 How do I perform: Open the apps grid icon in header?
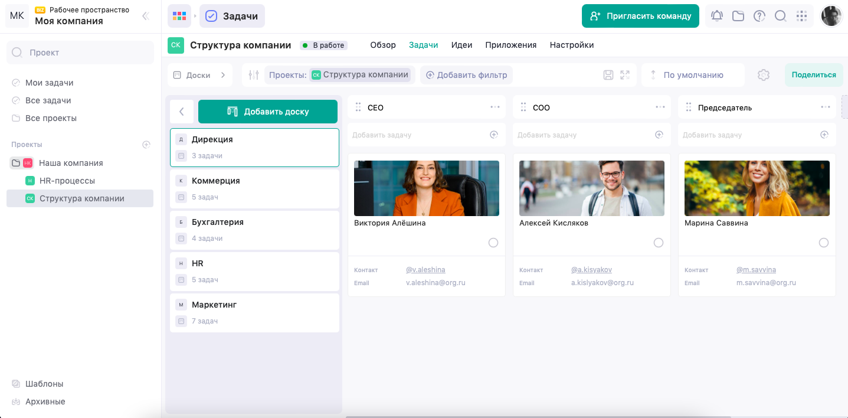pos(802,16)
